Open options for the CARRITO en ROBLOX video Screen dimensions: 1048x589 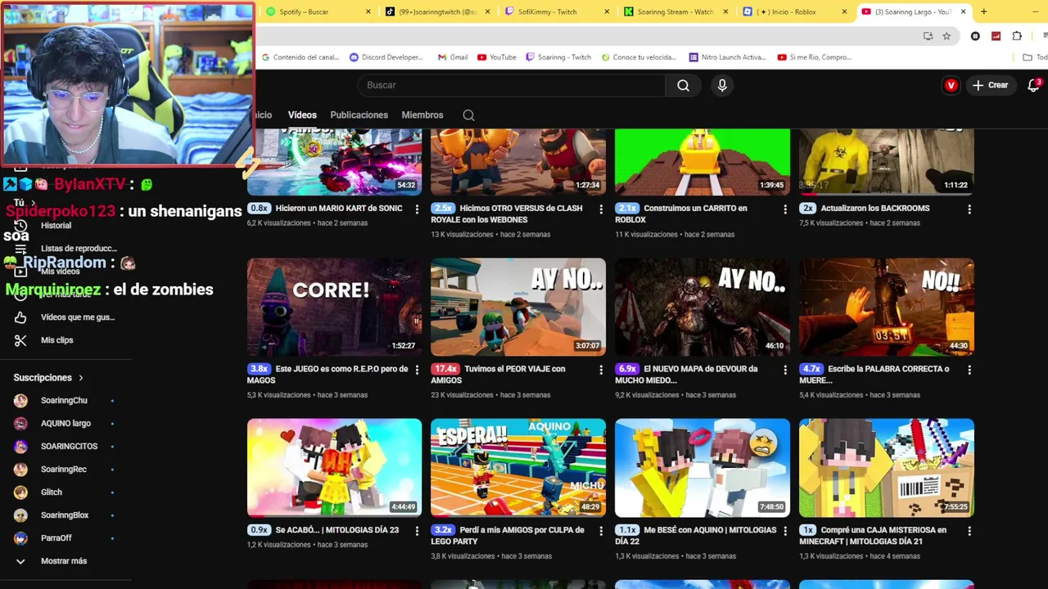785,209
